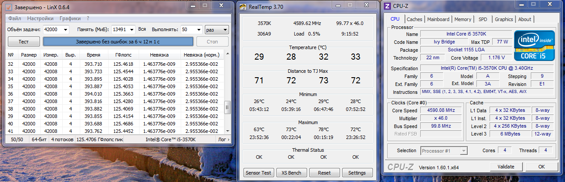Open the Processor #1 selection dropdown
Image resolution: width=565 pixels, height=182 pixels.
pyautogui.click(x=444, y=151)
